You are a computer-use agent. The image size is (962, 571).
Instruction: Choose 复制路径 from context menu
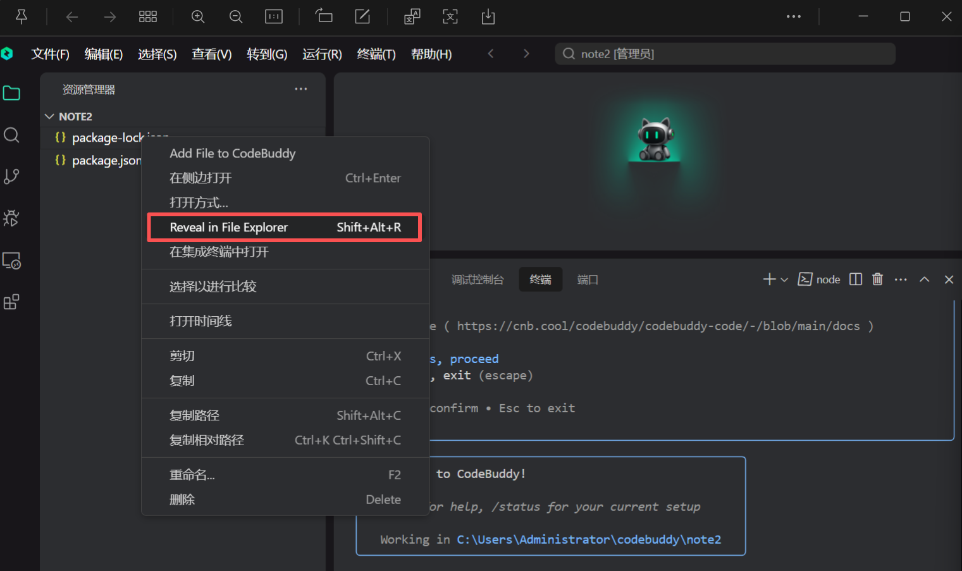285,416
